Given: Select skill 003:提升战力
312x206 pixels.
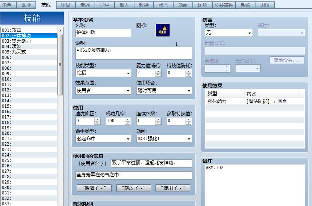Looking at the screenshot, I should click(29, 41).
